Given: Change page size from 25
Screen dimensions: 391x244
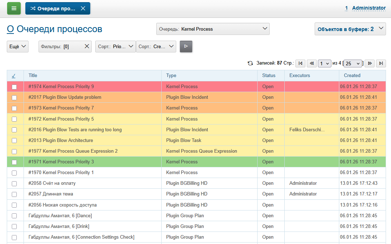Looking at the screenshot, I should pyautogui.click(x=353, y=63).
